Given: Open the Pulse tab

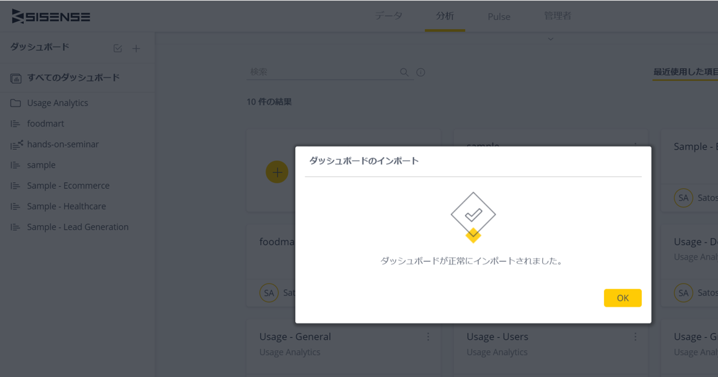Looking at the screenshot, I should pyautogui.click(x=498, y=17).
